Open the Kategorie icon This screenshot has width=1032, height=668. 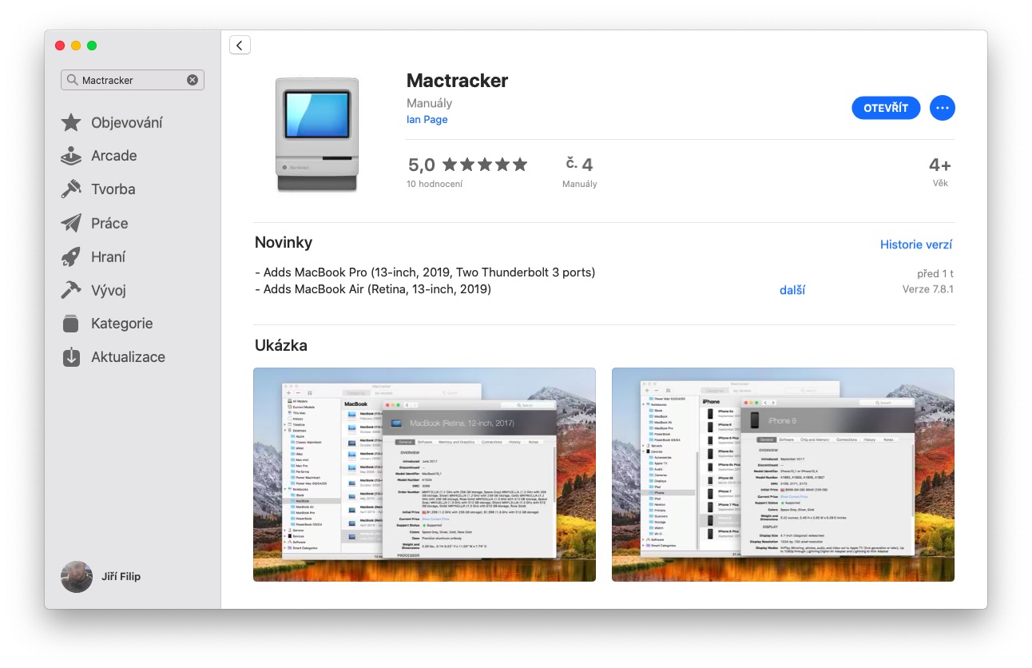coord(71,324)
